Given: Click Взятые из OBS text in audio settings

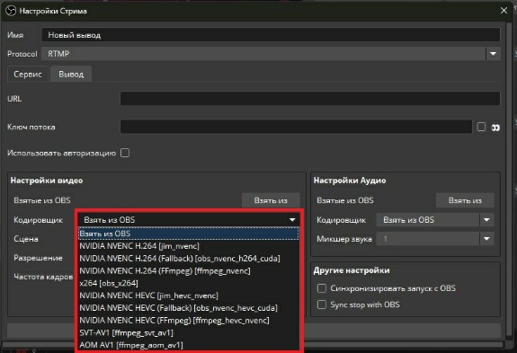Looking at the screenshot, I should [345, 200].
